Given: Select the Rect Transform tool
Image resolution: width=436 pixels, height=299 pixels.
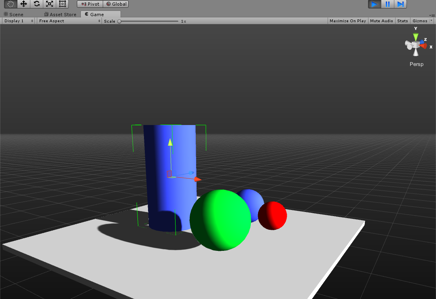Looking at the screenshot, I should point(63,4).
